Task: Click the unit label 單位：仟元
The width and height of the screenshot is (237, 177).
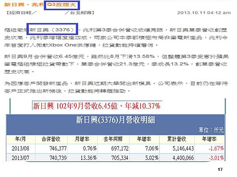Action: (x=211, y=130)
